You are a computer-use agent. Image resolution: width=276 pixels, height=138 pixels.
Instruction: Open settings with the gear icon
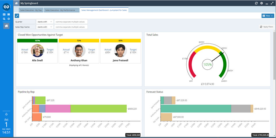pyautogui.click(x=261, y=3)
